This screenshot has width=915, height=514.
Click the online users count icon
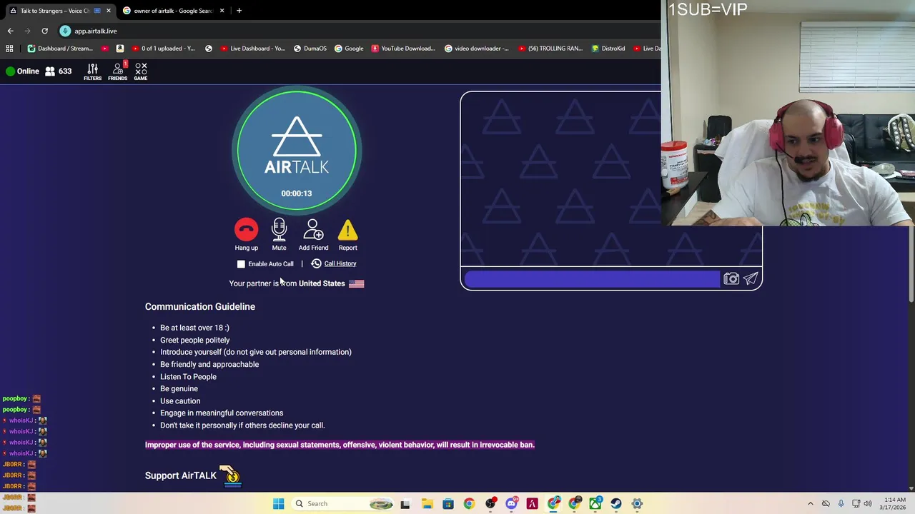click(x=50, y=71)
